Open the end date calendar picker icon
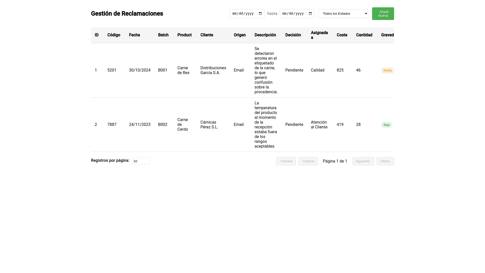Viewport: 485px width, 273px height. click(310, 14)
